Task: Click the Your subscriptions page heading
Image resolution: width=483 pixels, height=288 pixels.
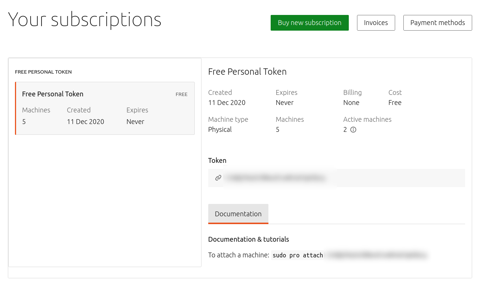Action: 85,19
